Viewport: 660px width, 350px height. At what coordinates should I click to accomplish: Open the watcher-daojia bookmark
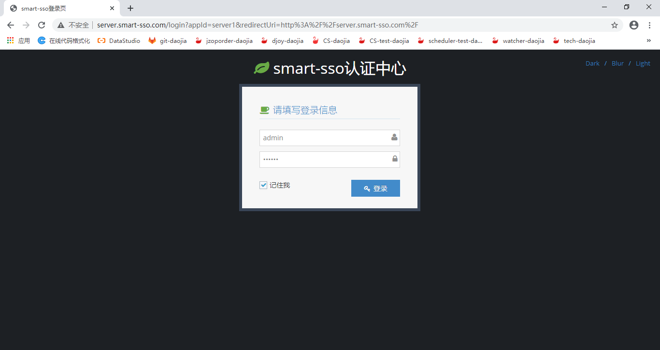tap(523, 40)
